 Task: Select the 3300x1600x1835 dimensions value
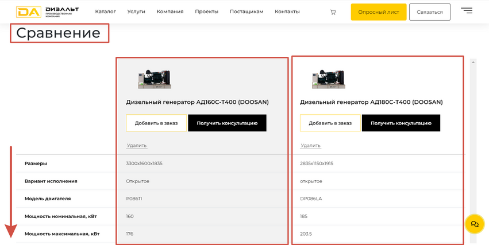tap(144, 164)
